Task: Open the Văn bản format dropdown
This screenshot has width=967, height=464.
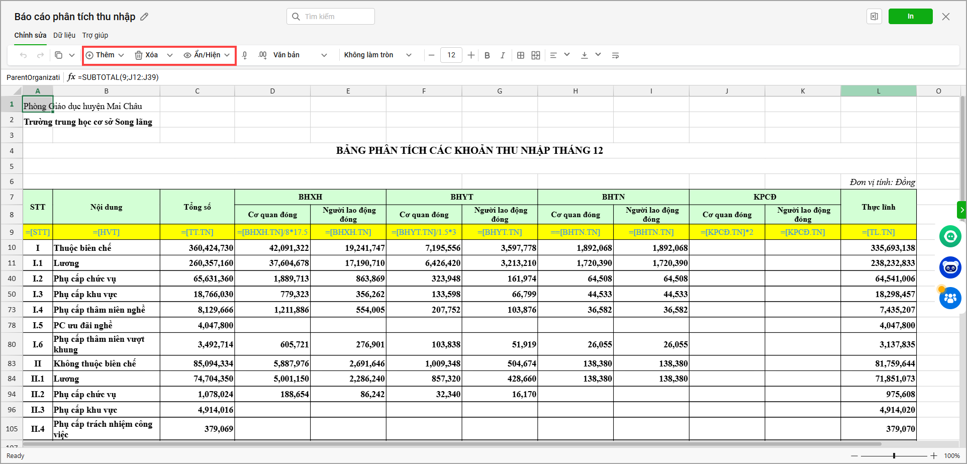Action: click(300, 55)
